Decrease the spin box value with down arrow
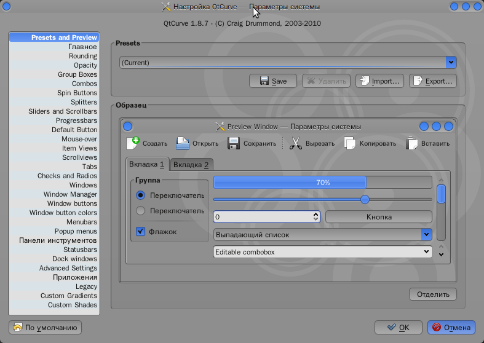Viewport: 484px width, 343px height. pos(315,219)
